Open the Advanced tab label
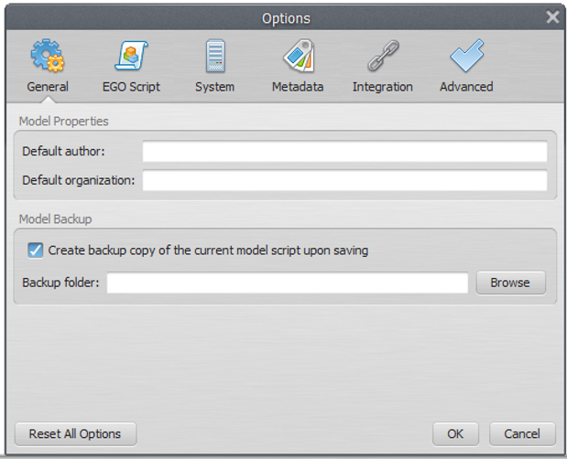Viewport: 567px width, 459px height. 466,87
